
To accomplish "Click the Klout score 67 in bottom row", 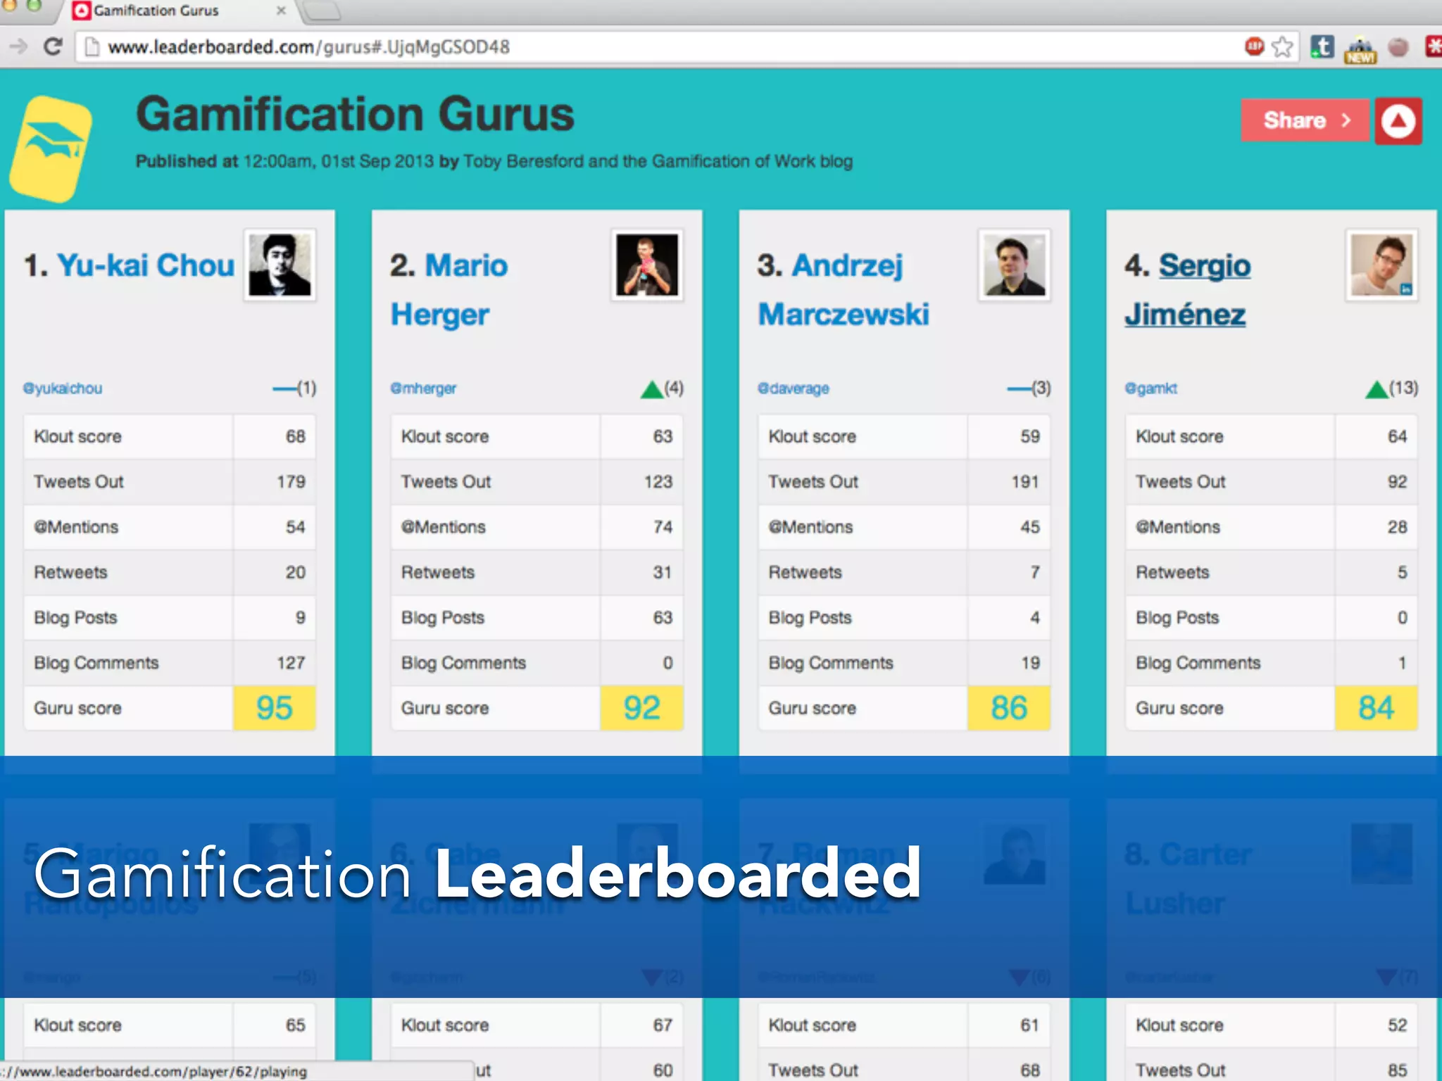I will [x=663, y=1025].
